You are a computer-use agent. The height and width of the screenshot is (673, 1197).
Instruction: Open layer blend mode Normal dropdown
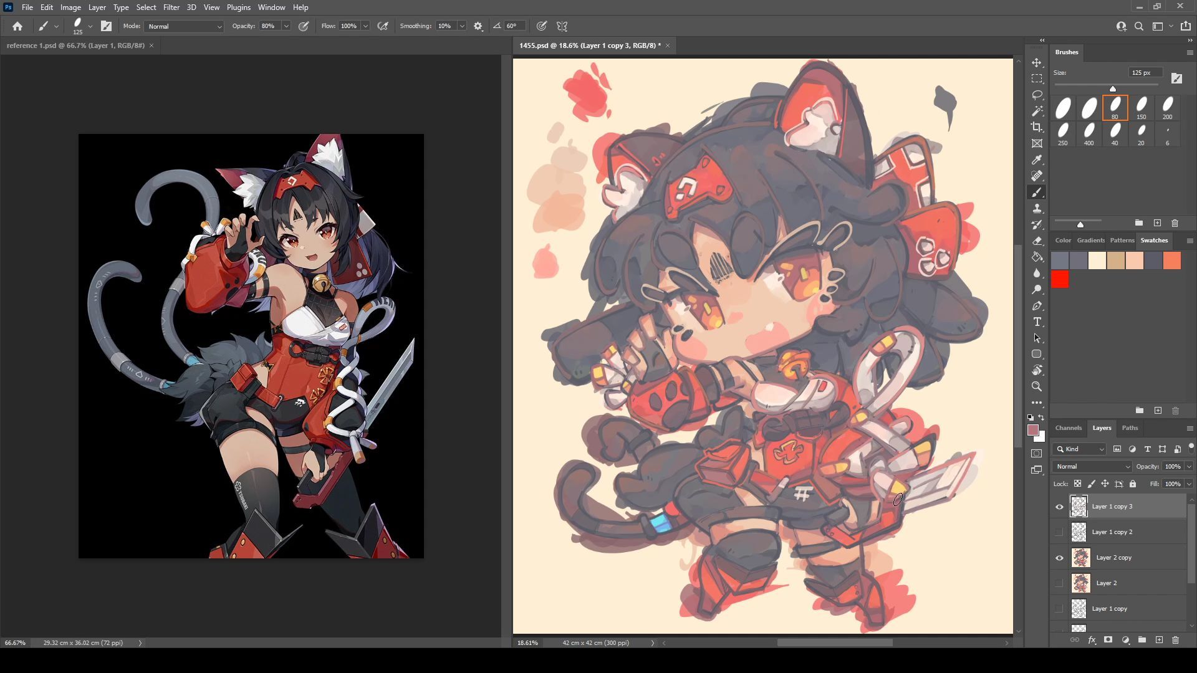[1092, 466]
